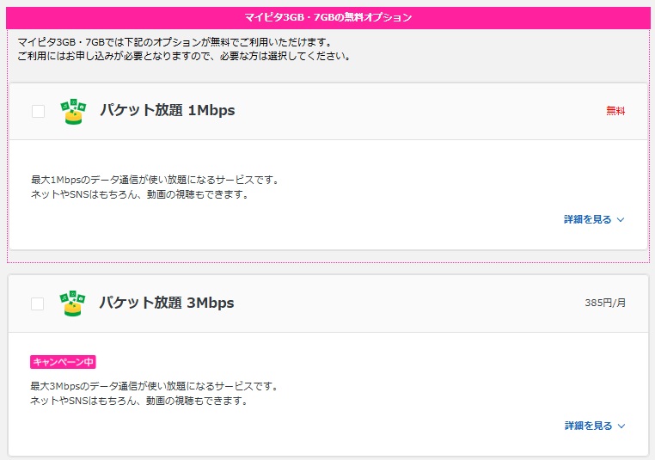The height and width of the screenshot is (460, 655).
Task: Click the キャンペーン中 badge
Action: 63,362
